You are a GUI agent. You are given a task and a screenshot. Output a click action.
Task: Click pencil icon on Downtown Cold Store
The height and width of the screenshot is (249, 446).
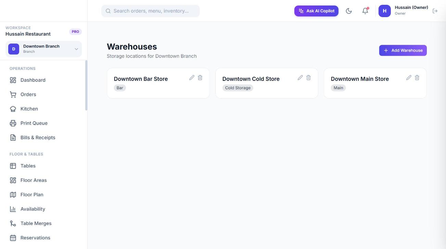(x=300, y=78)
